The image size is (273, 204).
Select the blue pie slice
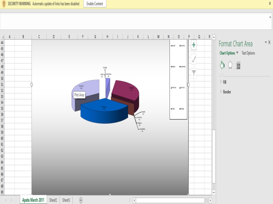[x=104, y=111]
